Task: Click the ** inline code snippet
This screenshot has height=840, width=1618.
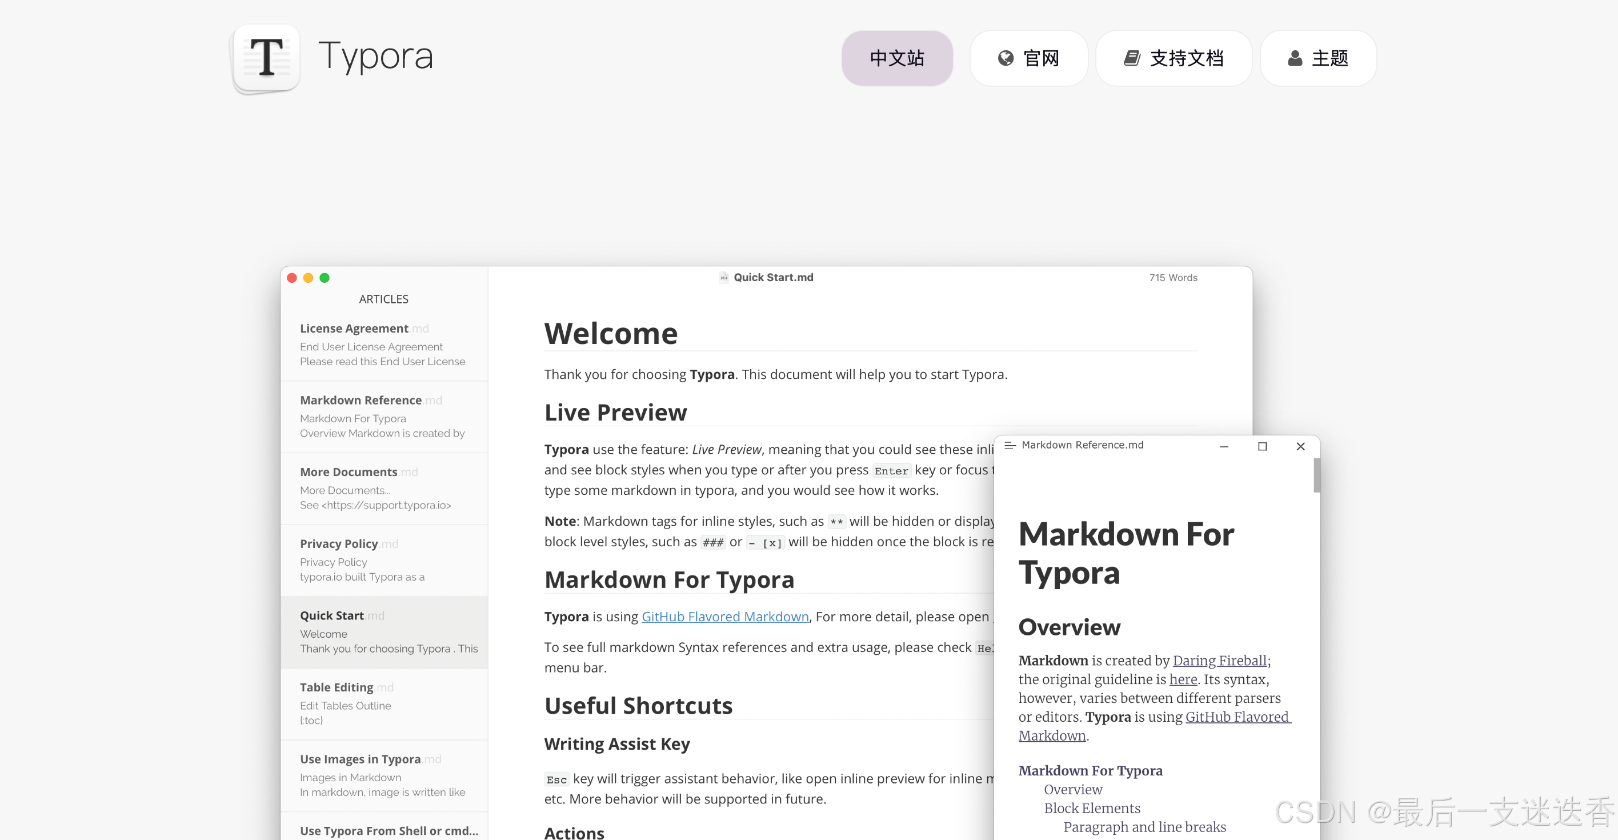Action: (836, 522)
